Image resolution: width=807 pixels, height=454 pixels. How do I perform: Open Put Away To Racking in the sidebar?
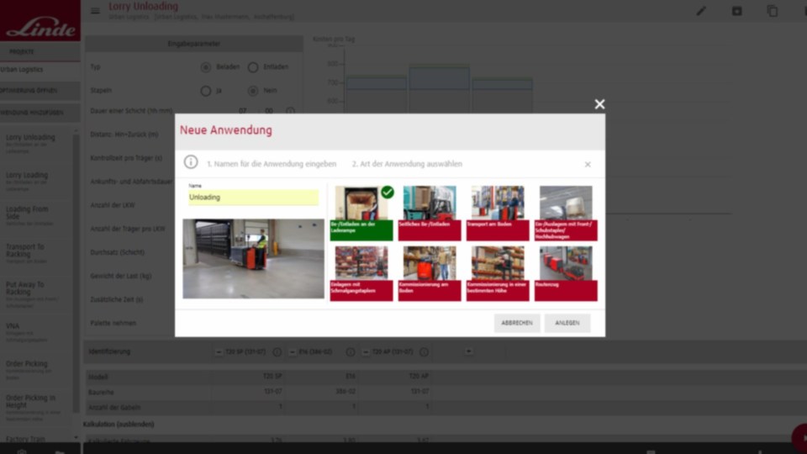pos(37,294)
